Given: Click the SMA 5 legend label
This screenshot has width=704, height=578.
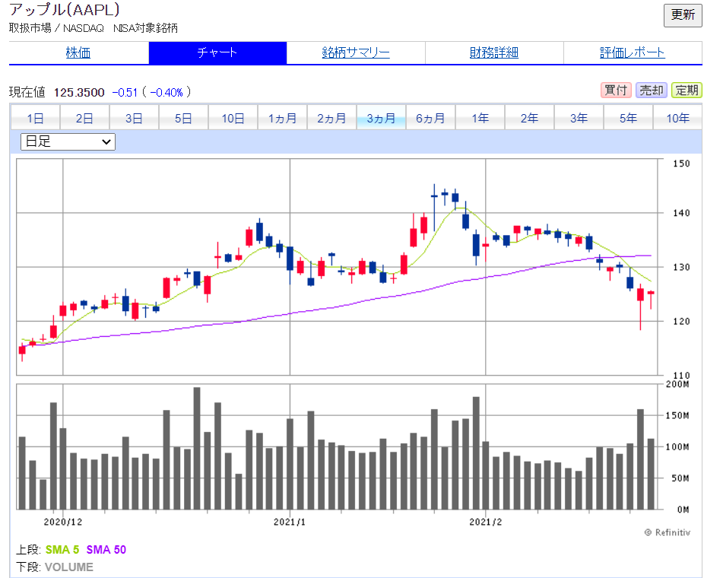Looking at the screenshot, I should coord(62,550).
